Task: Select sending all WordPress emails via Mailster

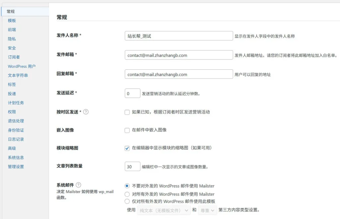Action: coord(127,194)
